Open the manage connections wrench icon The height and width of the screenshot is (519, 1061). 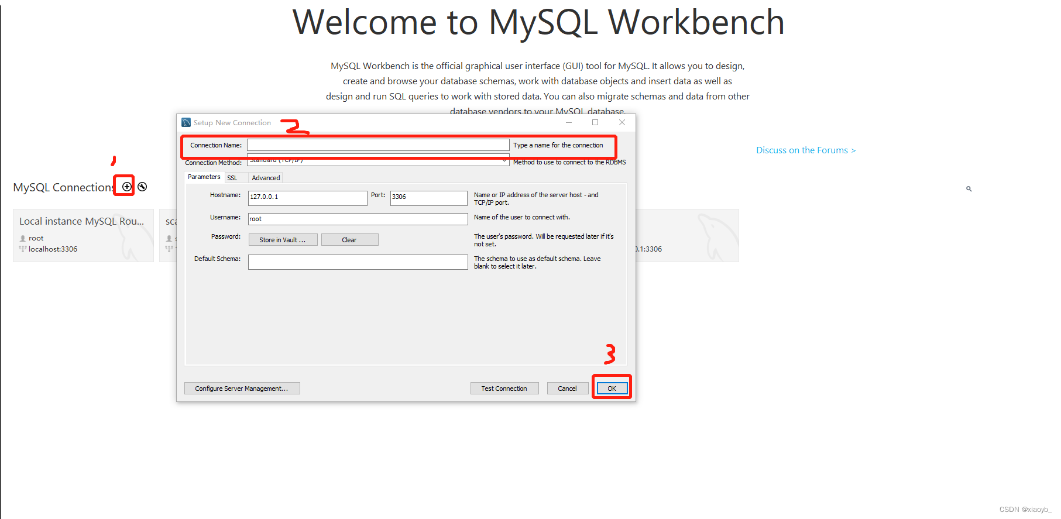142,187
